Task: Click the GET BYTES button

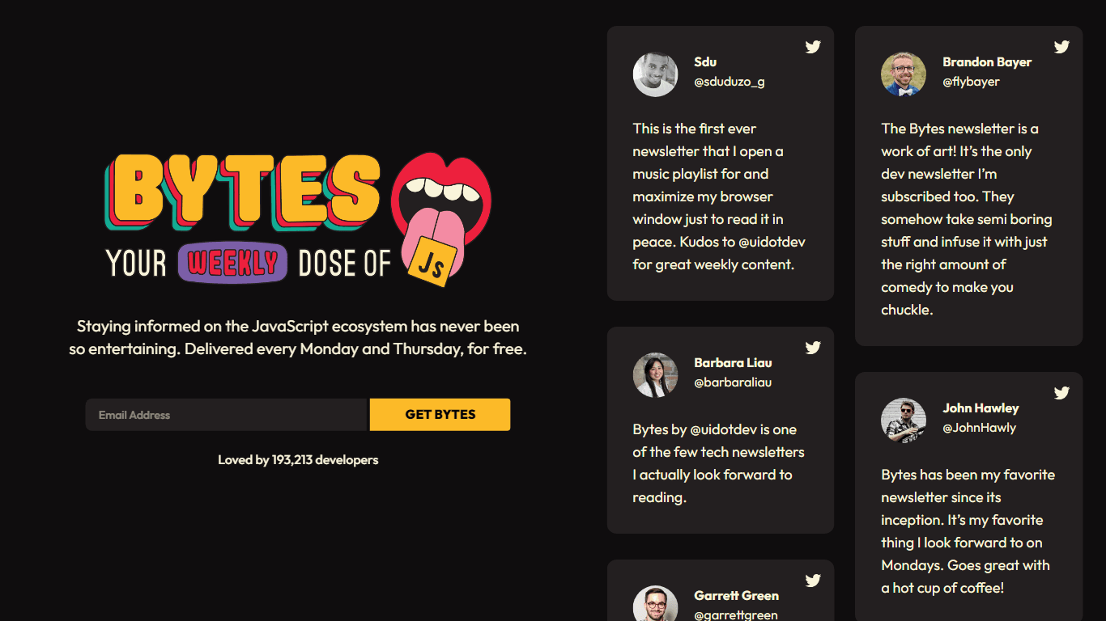Action: click(x=440, y=415)
